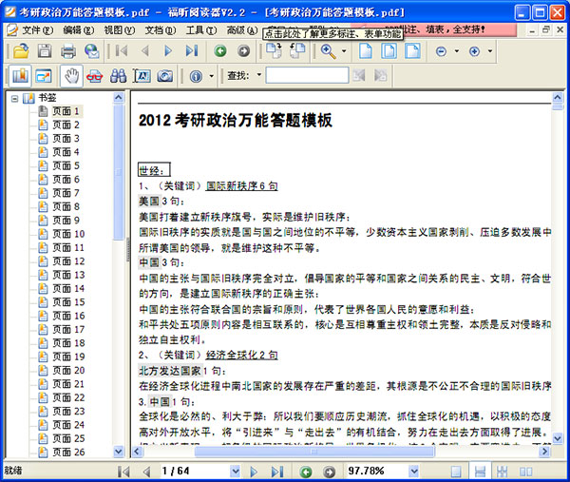Go to next view gray arrow in toolbar
This screenshot has height=482, width=570.
(243, 51)
